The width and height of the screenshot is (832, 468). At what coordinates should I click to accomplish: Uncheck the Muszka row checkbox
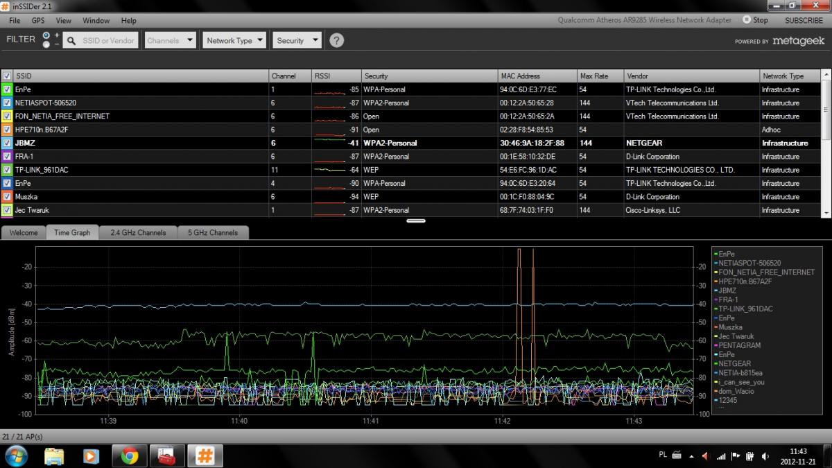(x=7, y=197)
